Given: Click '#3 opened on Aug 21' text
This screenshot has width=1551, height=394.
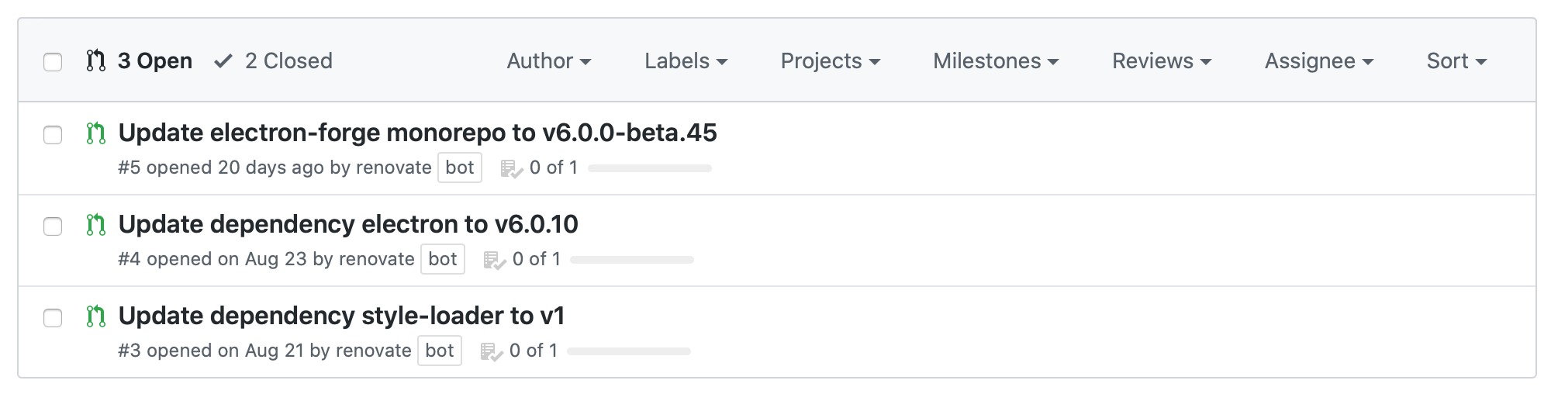Looking at the screenshot, I should coord(211,351).
